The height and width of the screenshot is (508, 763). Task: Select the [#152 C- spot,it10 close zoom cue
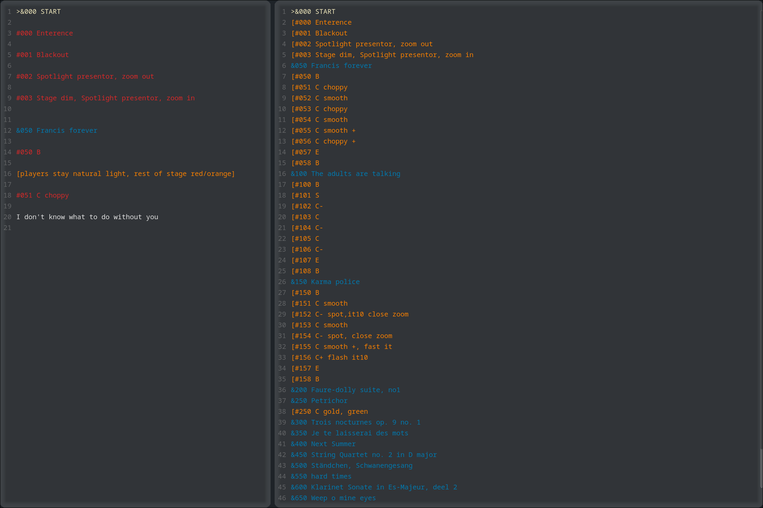pyautogui.click(x=349, y=314)
